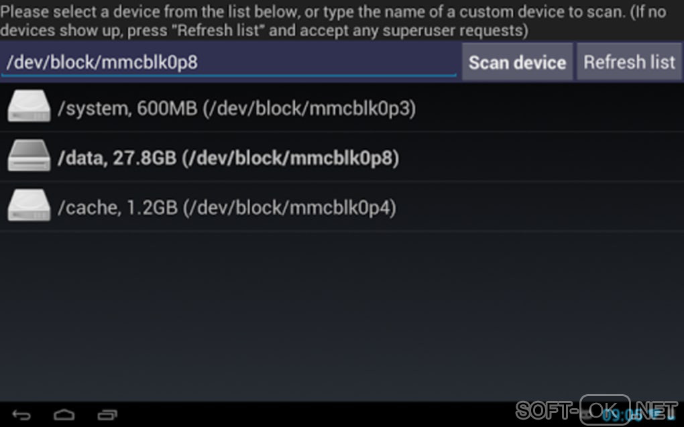Tap the /system partition drive icon

click(29, 107)
